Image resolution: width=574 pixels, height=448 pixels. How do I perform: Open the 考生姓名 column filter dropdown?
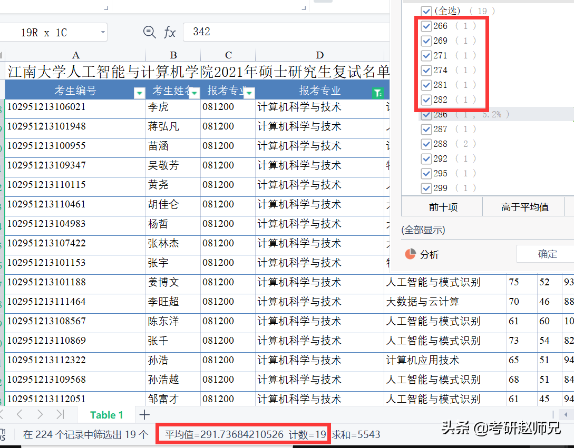(x=194, y=93)
